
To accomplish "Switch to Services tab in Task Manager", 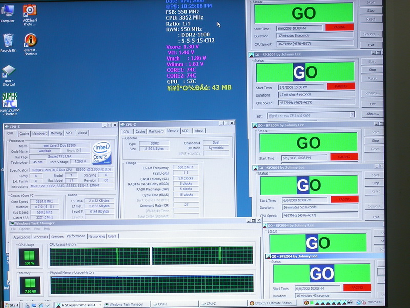I will [57, 237].
